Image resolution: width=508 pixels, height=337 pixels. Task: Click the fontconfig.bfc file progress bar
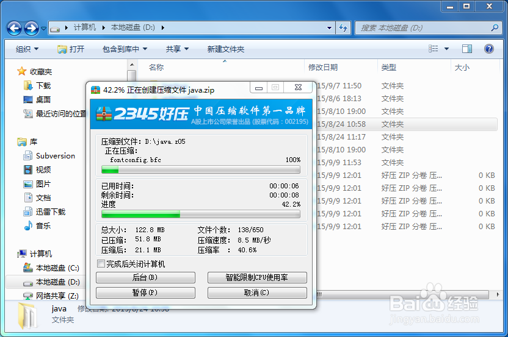[x=201, y=169]
